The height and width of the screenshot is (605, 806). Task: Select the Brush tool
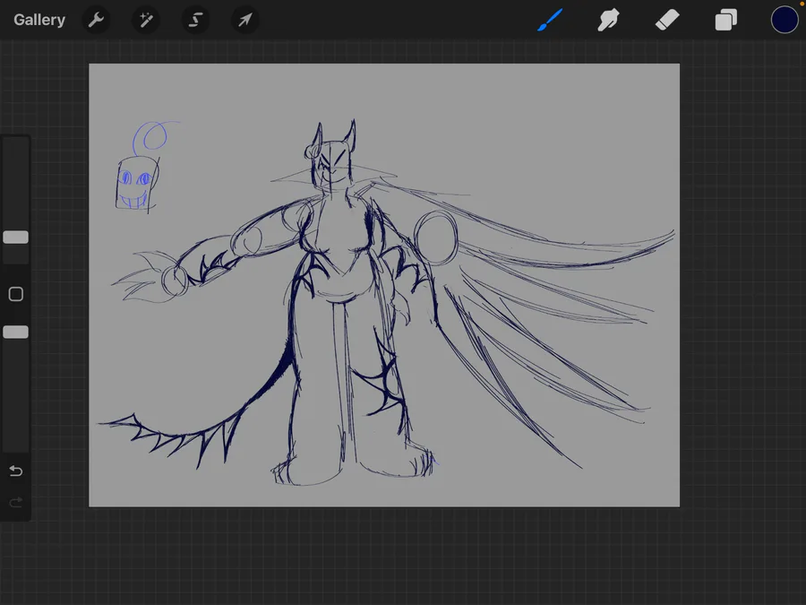[x=550, y=20]
